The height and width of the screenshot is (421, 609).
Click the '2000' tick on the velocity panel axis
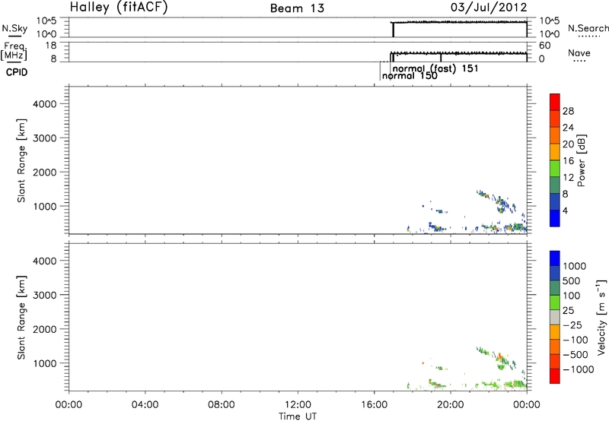pos(45,329)
